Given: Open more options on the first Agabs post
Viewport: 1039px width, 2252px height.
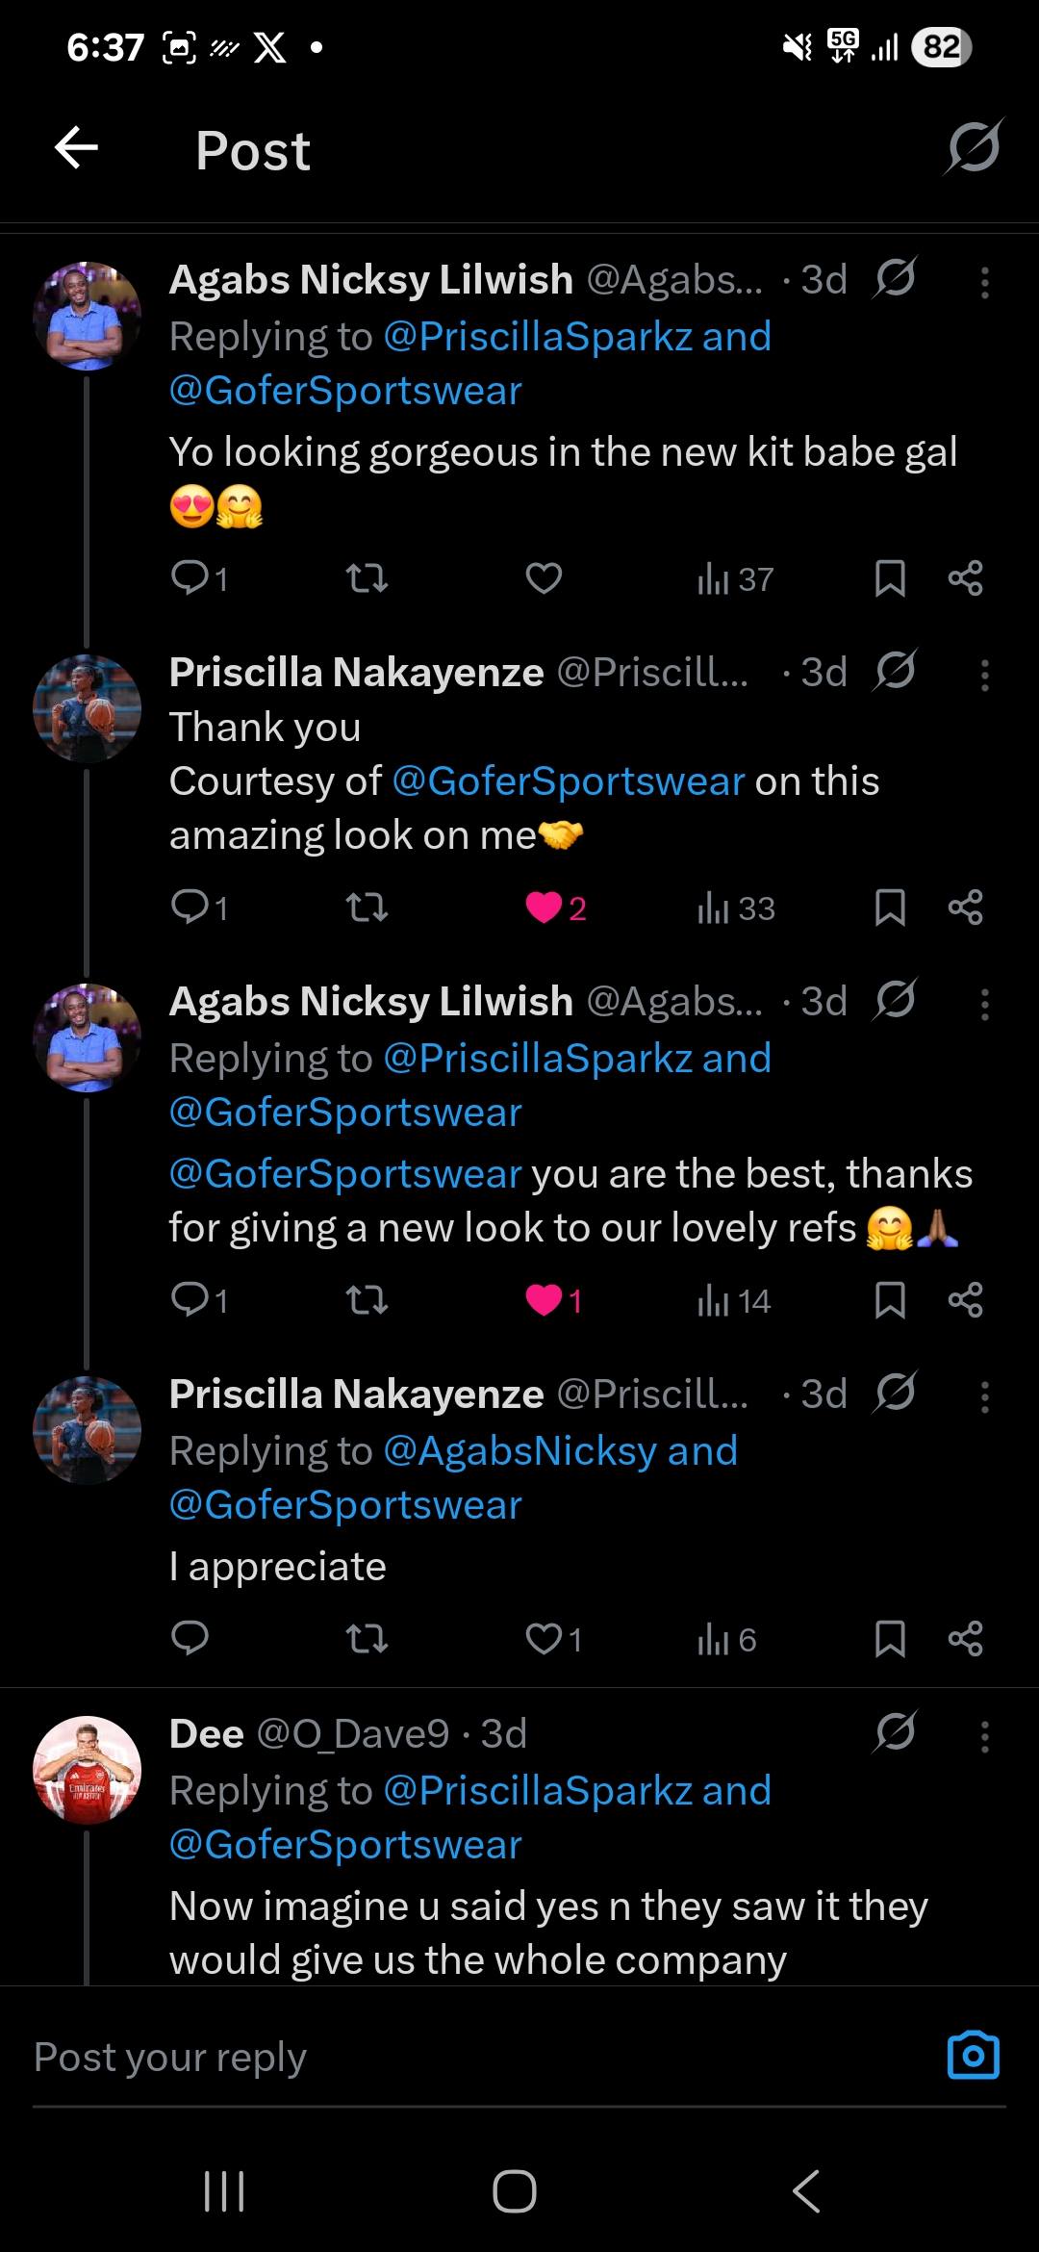Looking at the screenshot, I should tap(984, 282).
